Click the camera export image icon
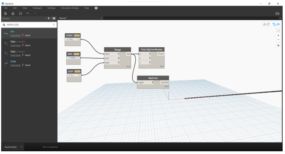285x154 pixels. 277,13
